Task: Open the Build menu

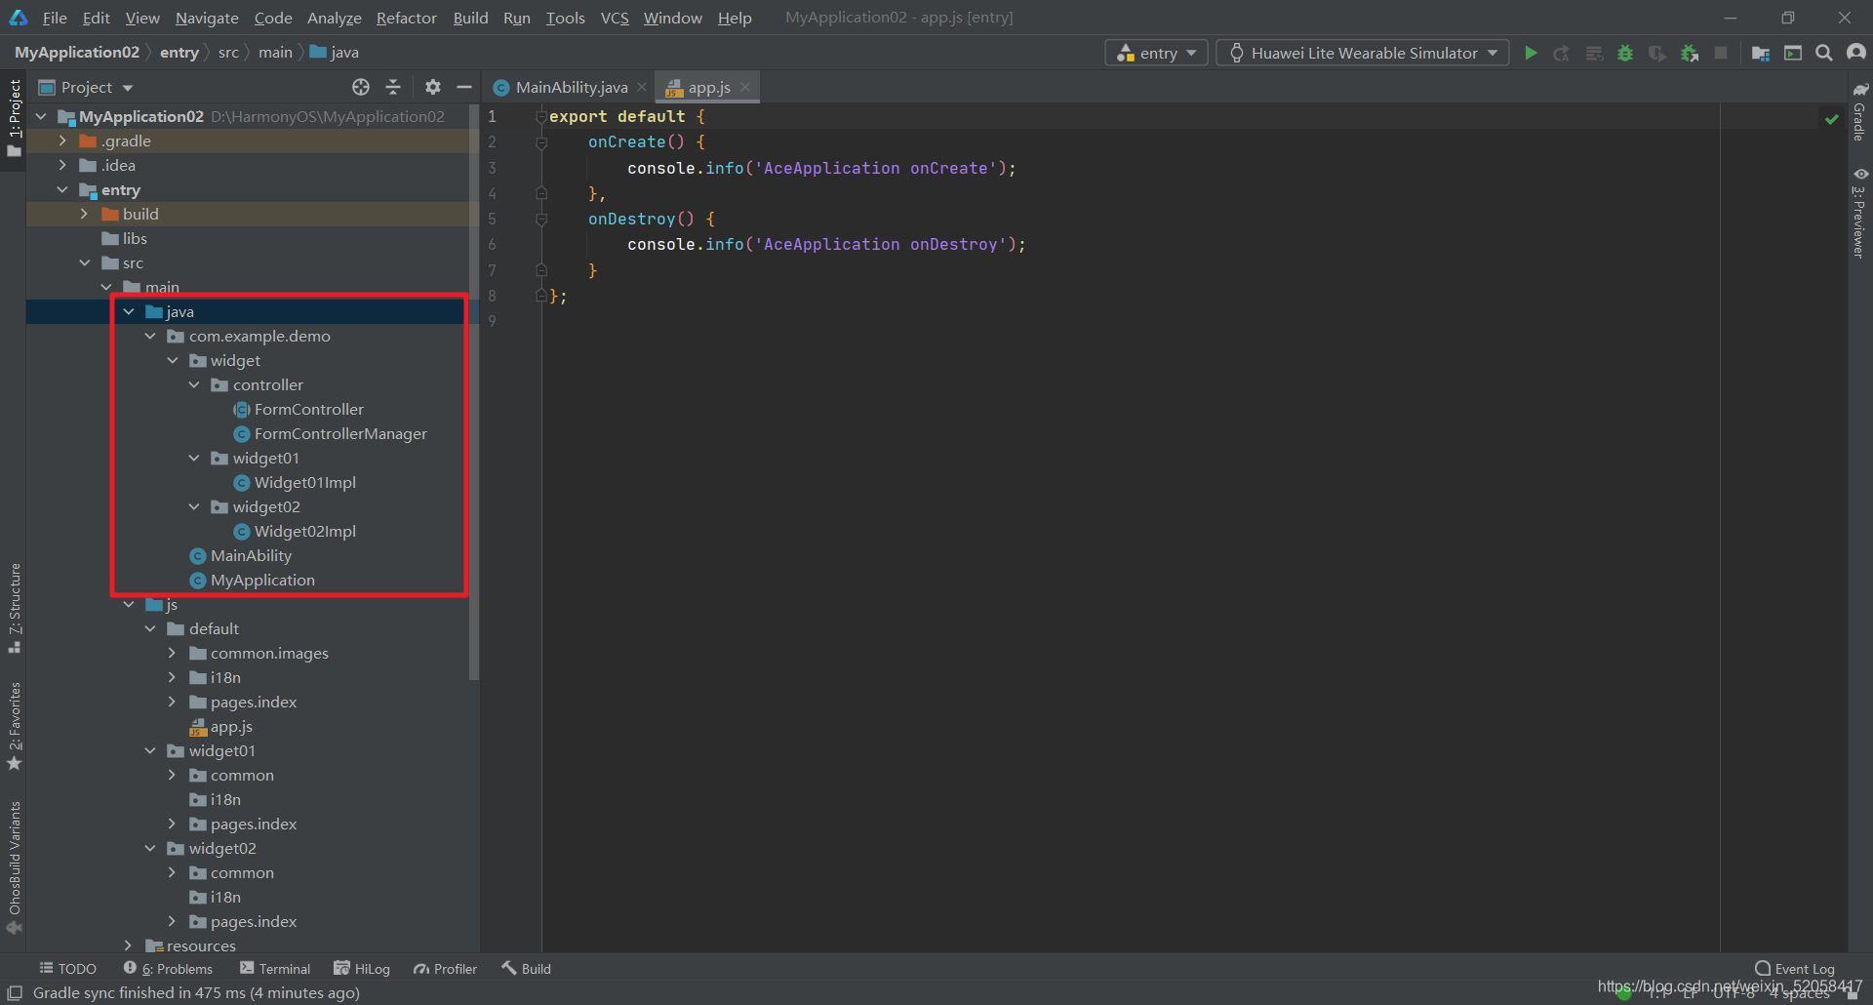Action: coord(470,18)
